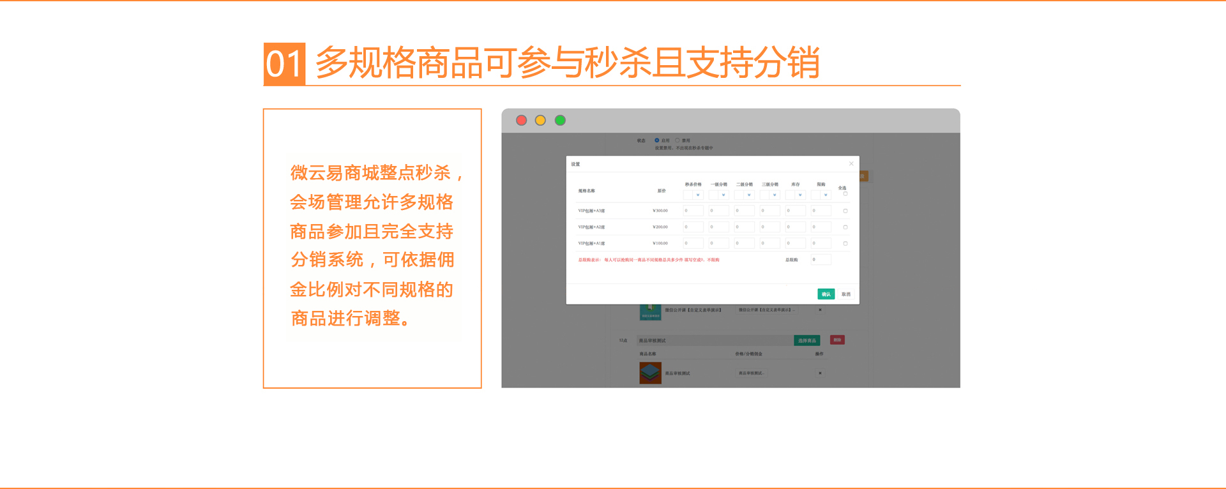This screenshot has width=1226, height=489.
Task: Open the 微信公开课 product thumbnail
Action: click(650, 312)
